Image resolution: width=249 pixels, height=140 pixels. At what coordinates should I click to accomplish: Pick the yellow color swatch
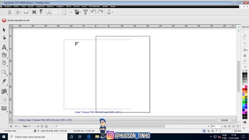click(244, 97)
